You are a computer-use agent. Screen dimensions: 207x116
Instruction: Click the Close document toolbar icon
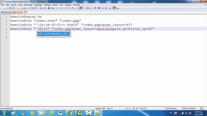tap(17, 8)
